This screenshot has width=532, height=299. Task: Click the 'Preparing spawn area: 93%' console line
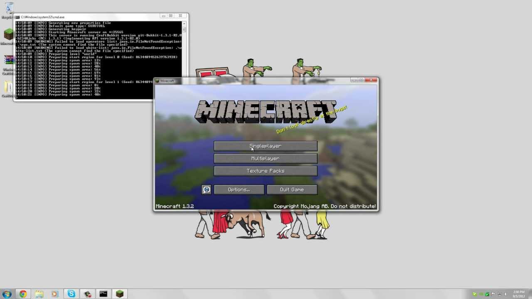(58, 79)
